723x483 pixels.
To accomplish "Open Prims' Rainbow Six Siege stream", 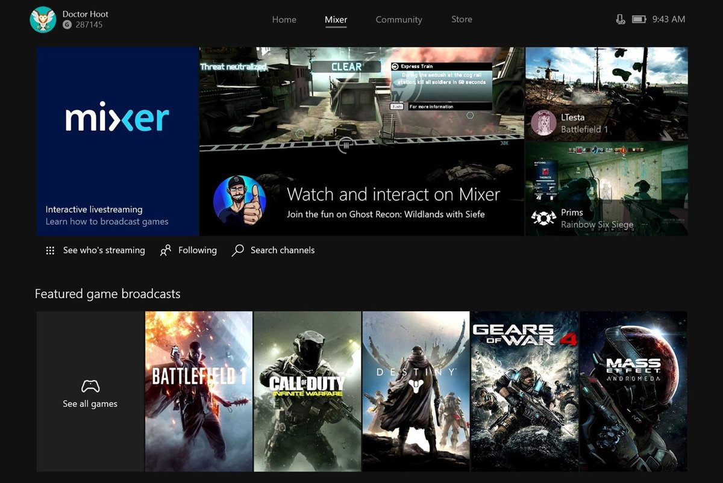I will click(606, 189).
